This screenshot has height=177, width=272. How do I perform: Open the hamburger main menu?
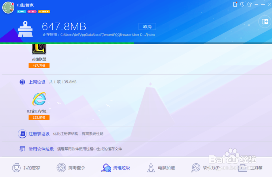point(257,4)
